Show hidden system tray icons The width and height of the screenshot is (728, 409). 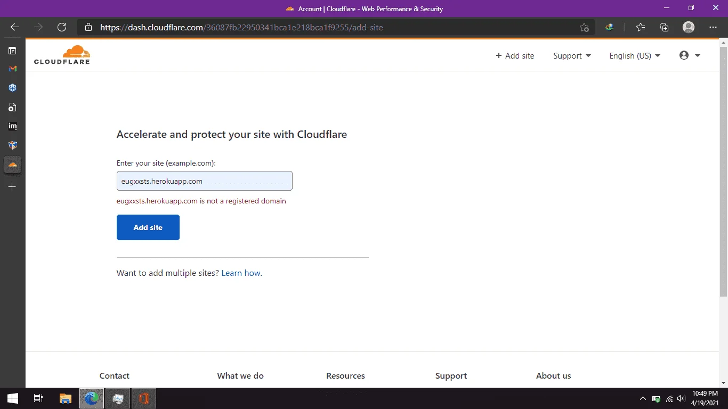point(643,398)
